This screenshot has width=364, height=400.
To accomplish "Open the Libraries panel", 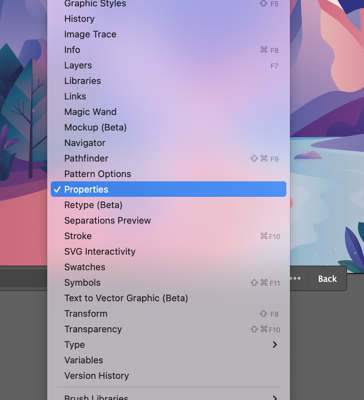I will click(x=82, y=81).
